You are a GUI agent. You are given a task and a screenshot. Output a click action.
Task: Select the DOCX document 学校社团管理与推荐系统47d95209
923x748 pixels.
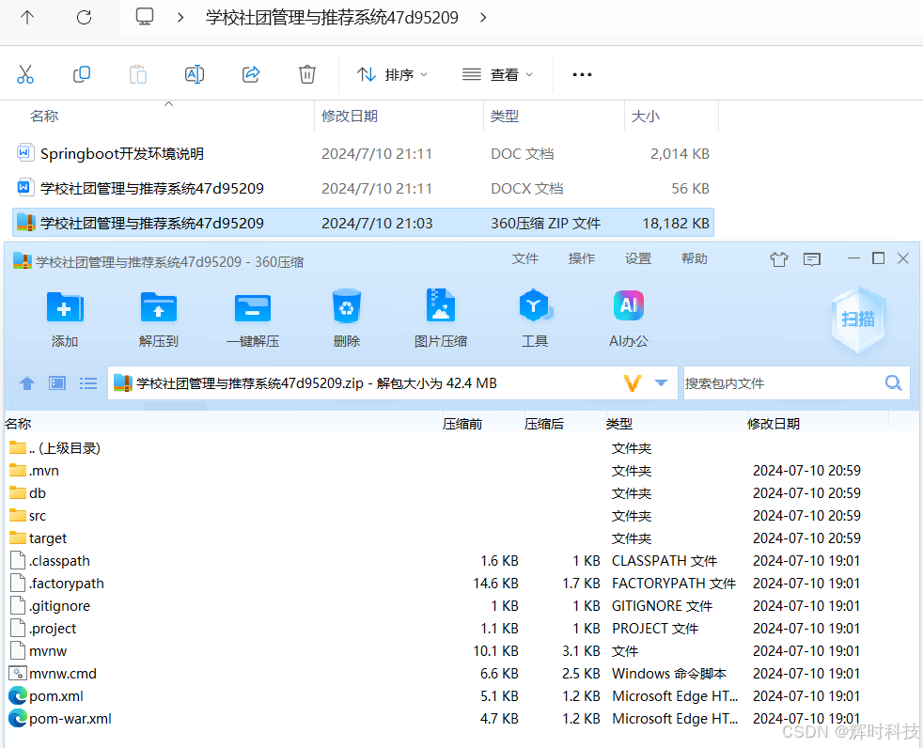(x=363, y=188)
